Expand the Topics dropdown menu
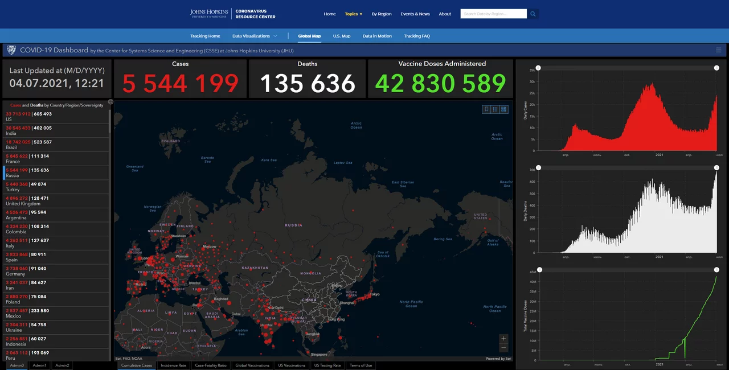 pyautogui.click(x=353, y=14)
